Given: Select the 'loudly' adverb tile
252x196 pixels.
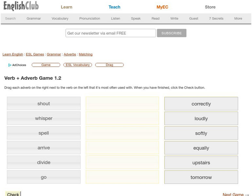Looking at the screenshot, I should [201, 119].
